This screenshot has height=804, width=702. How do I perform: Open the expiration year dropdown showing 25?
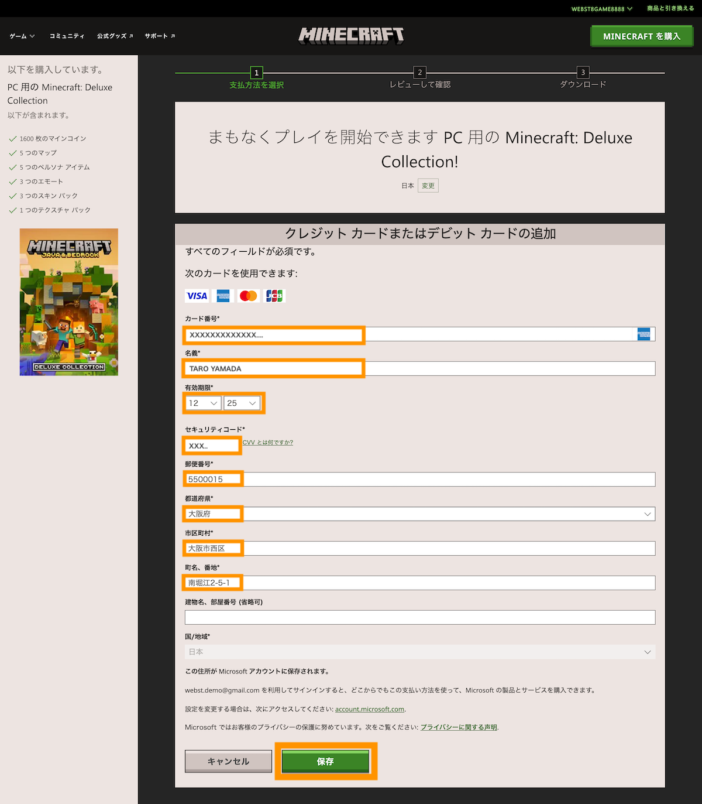[x=242, y=403]
